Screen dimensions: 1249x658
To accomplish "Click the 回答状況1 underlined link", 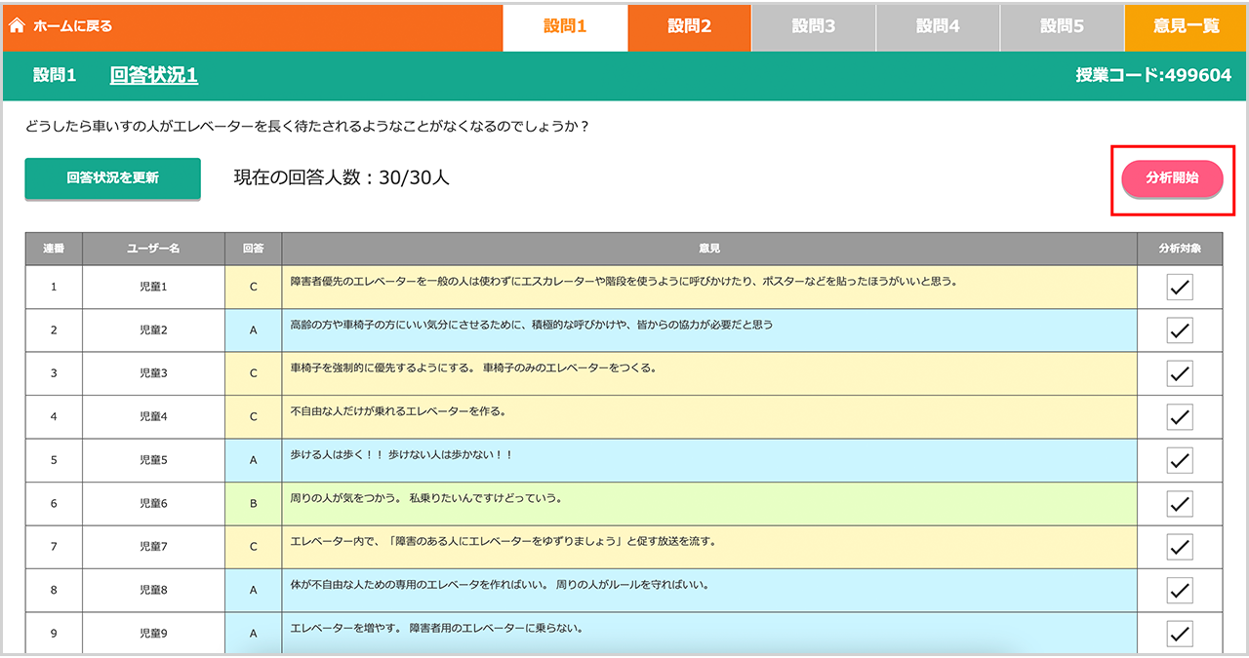I will pyautogui.click(x=154, y=75).
